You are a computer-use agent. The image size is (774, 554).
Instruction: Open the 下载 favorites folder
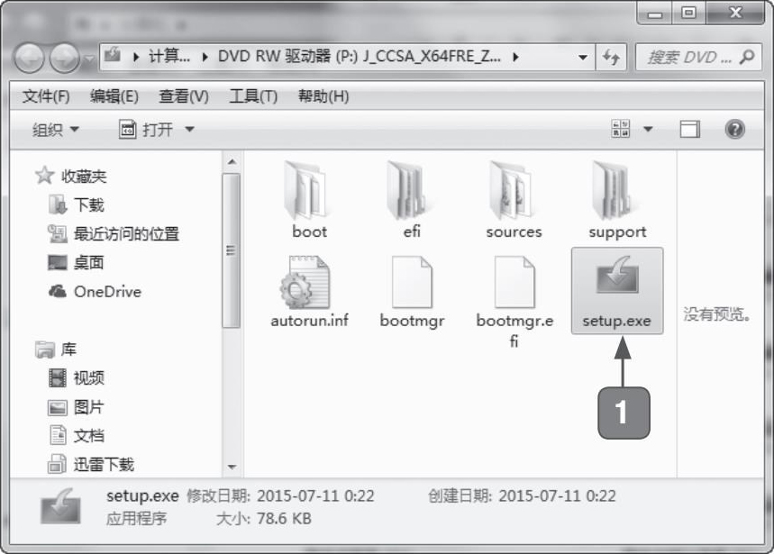pos(77,204)
